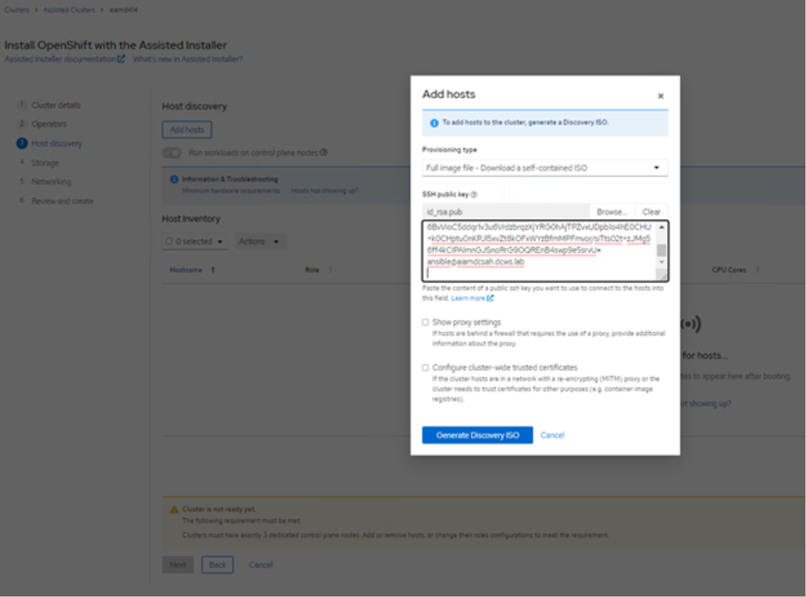Screen dimensions: 806x597
Task: Click the Role column options icon
Action: point(330,270)
